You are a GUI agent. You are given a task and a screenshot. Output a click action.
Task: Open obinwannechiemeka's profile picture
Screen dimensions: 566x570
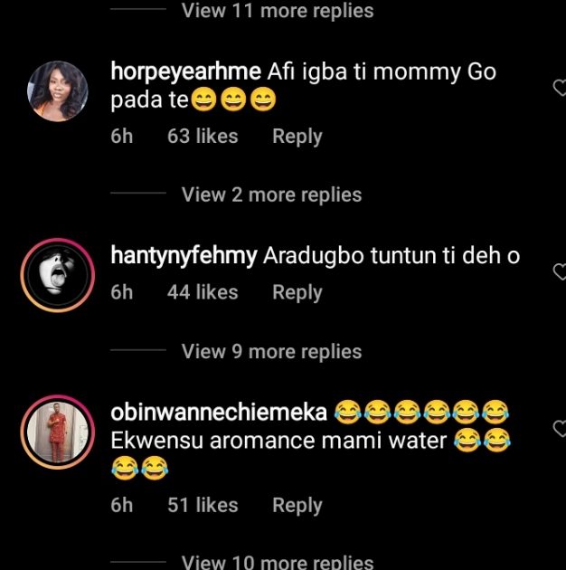57,432
